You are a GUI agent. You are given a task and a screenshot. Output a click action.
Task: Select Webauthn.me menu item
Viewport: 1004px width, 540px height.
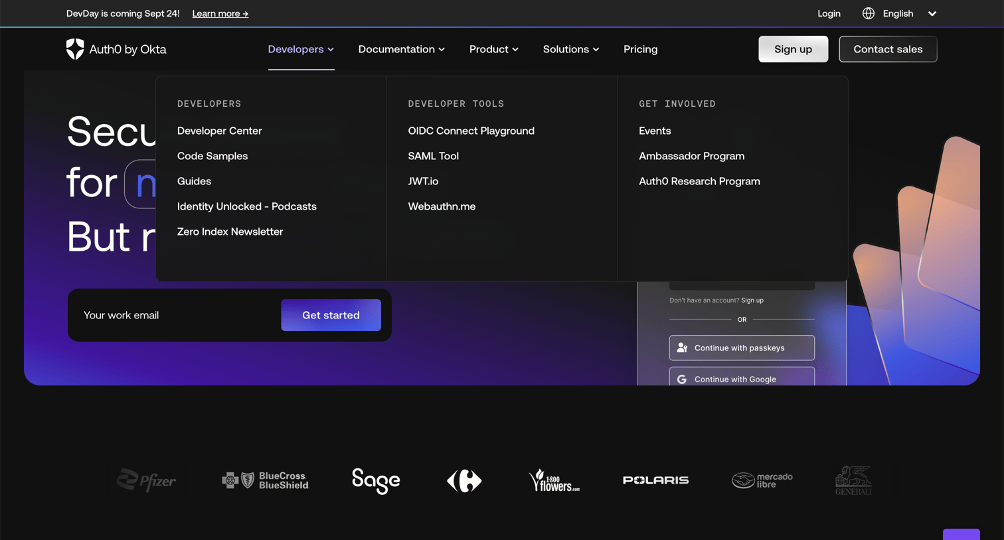(442, 206)
